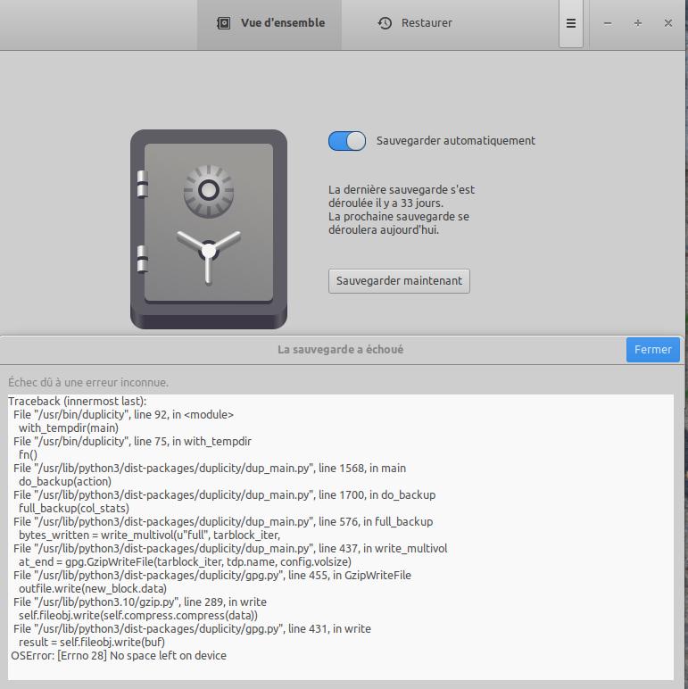
Task: Click the 'line 75, in with_tempdir' line
Action: click(132, 442)
